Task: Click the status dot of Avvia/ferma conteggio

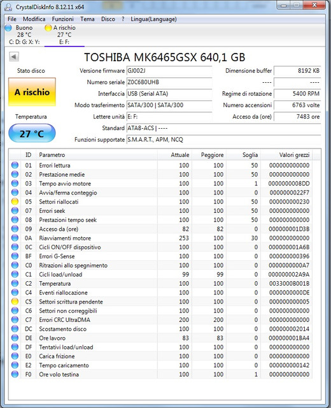Action: (x=15, y=193)
